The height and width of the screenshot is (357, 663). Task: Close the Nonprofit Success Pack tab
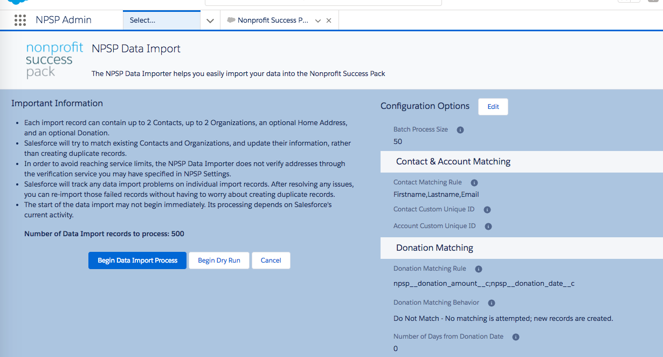point(329,20)
